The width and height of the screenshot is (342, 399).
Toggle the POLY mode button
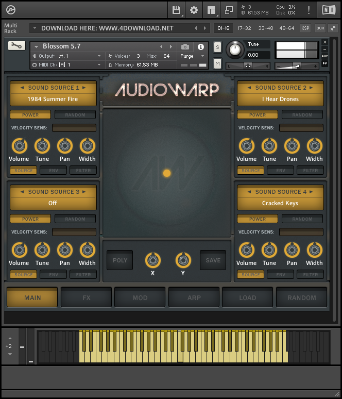(x=120, y=260)
